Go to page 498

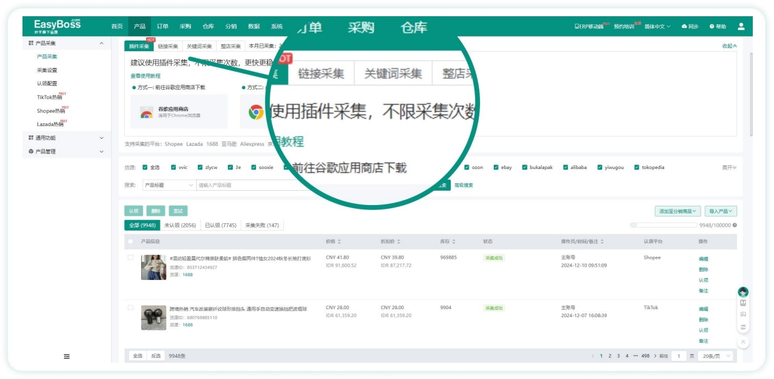click(645, 356)
